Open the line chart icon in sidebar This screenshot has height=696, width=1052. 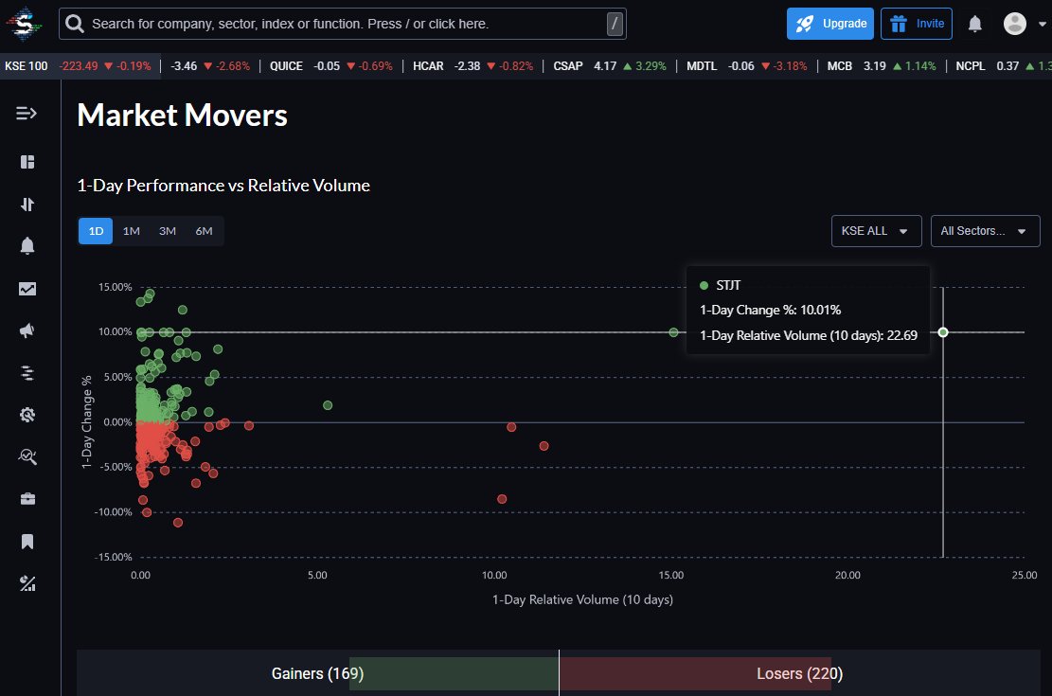tap(27, 289)
